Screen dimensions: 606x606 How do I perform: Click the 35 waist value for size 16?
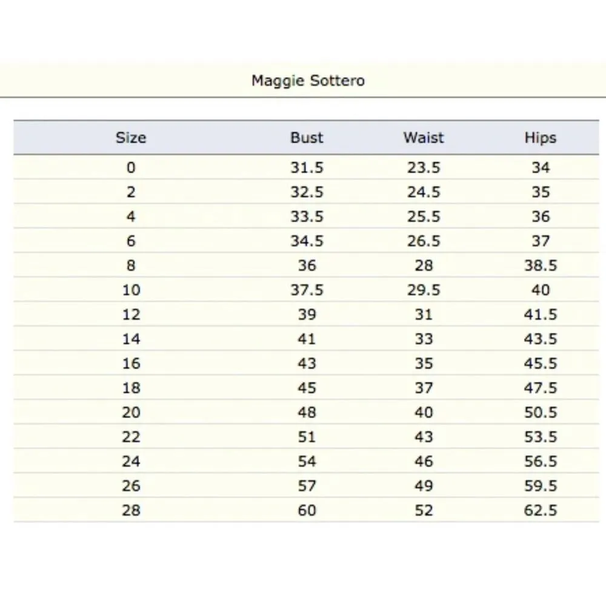click(424, 364)
